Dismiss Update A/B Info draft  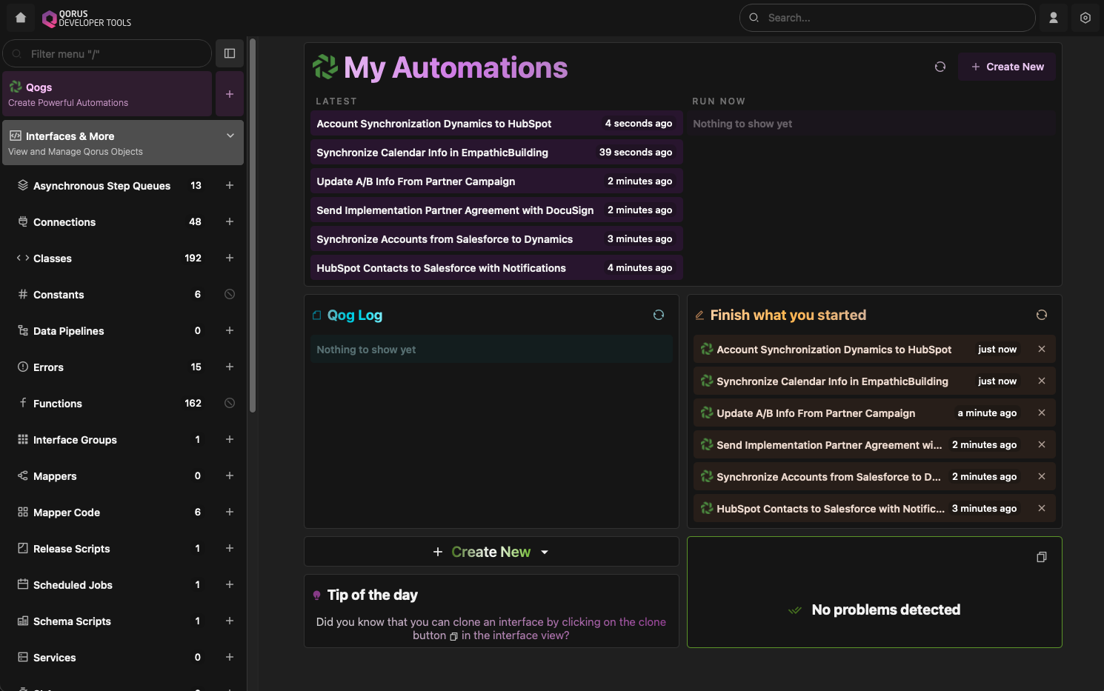click(x=1042, y=413)
